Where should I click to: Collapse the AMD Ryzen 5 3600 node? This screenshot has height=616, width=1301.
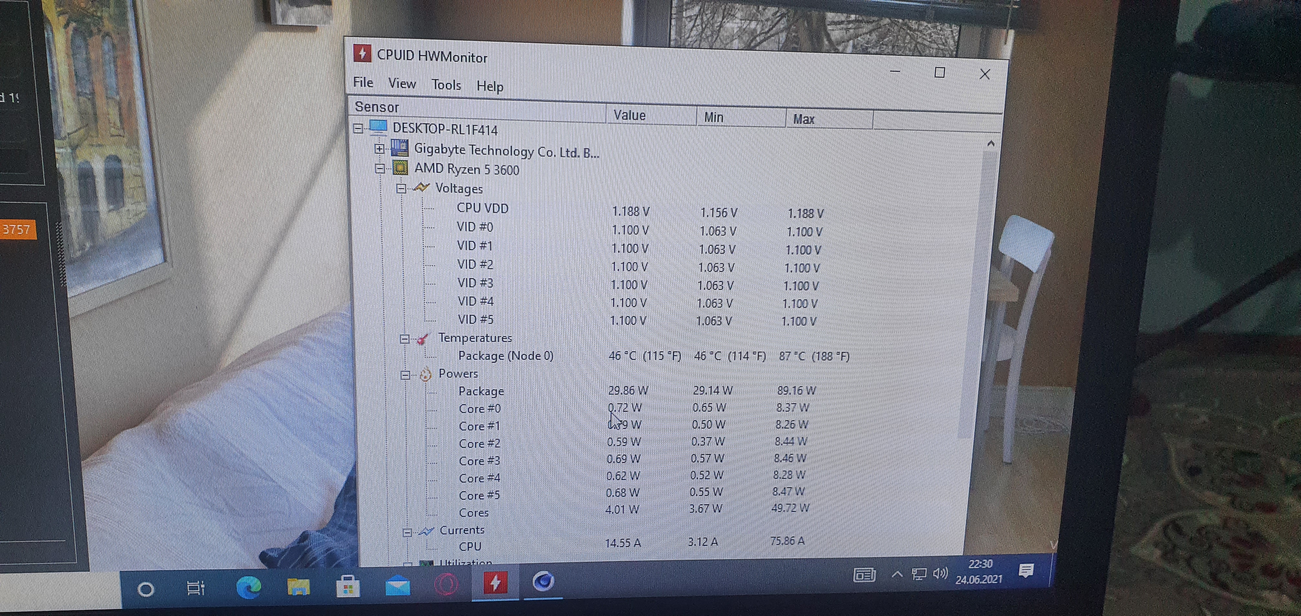click(x=380, y=168)
